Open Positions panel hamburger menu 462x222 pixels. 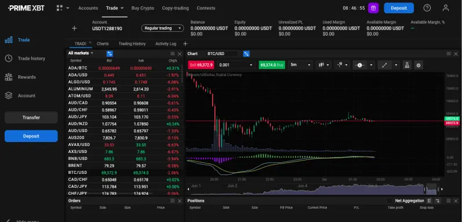click(x=449, y=201)
